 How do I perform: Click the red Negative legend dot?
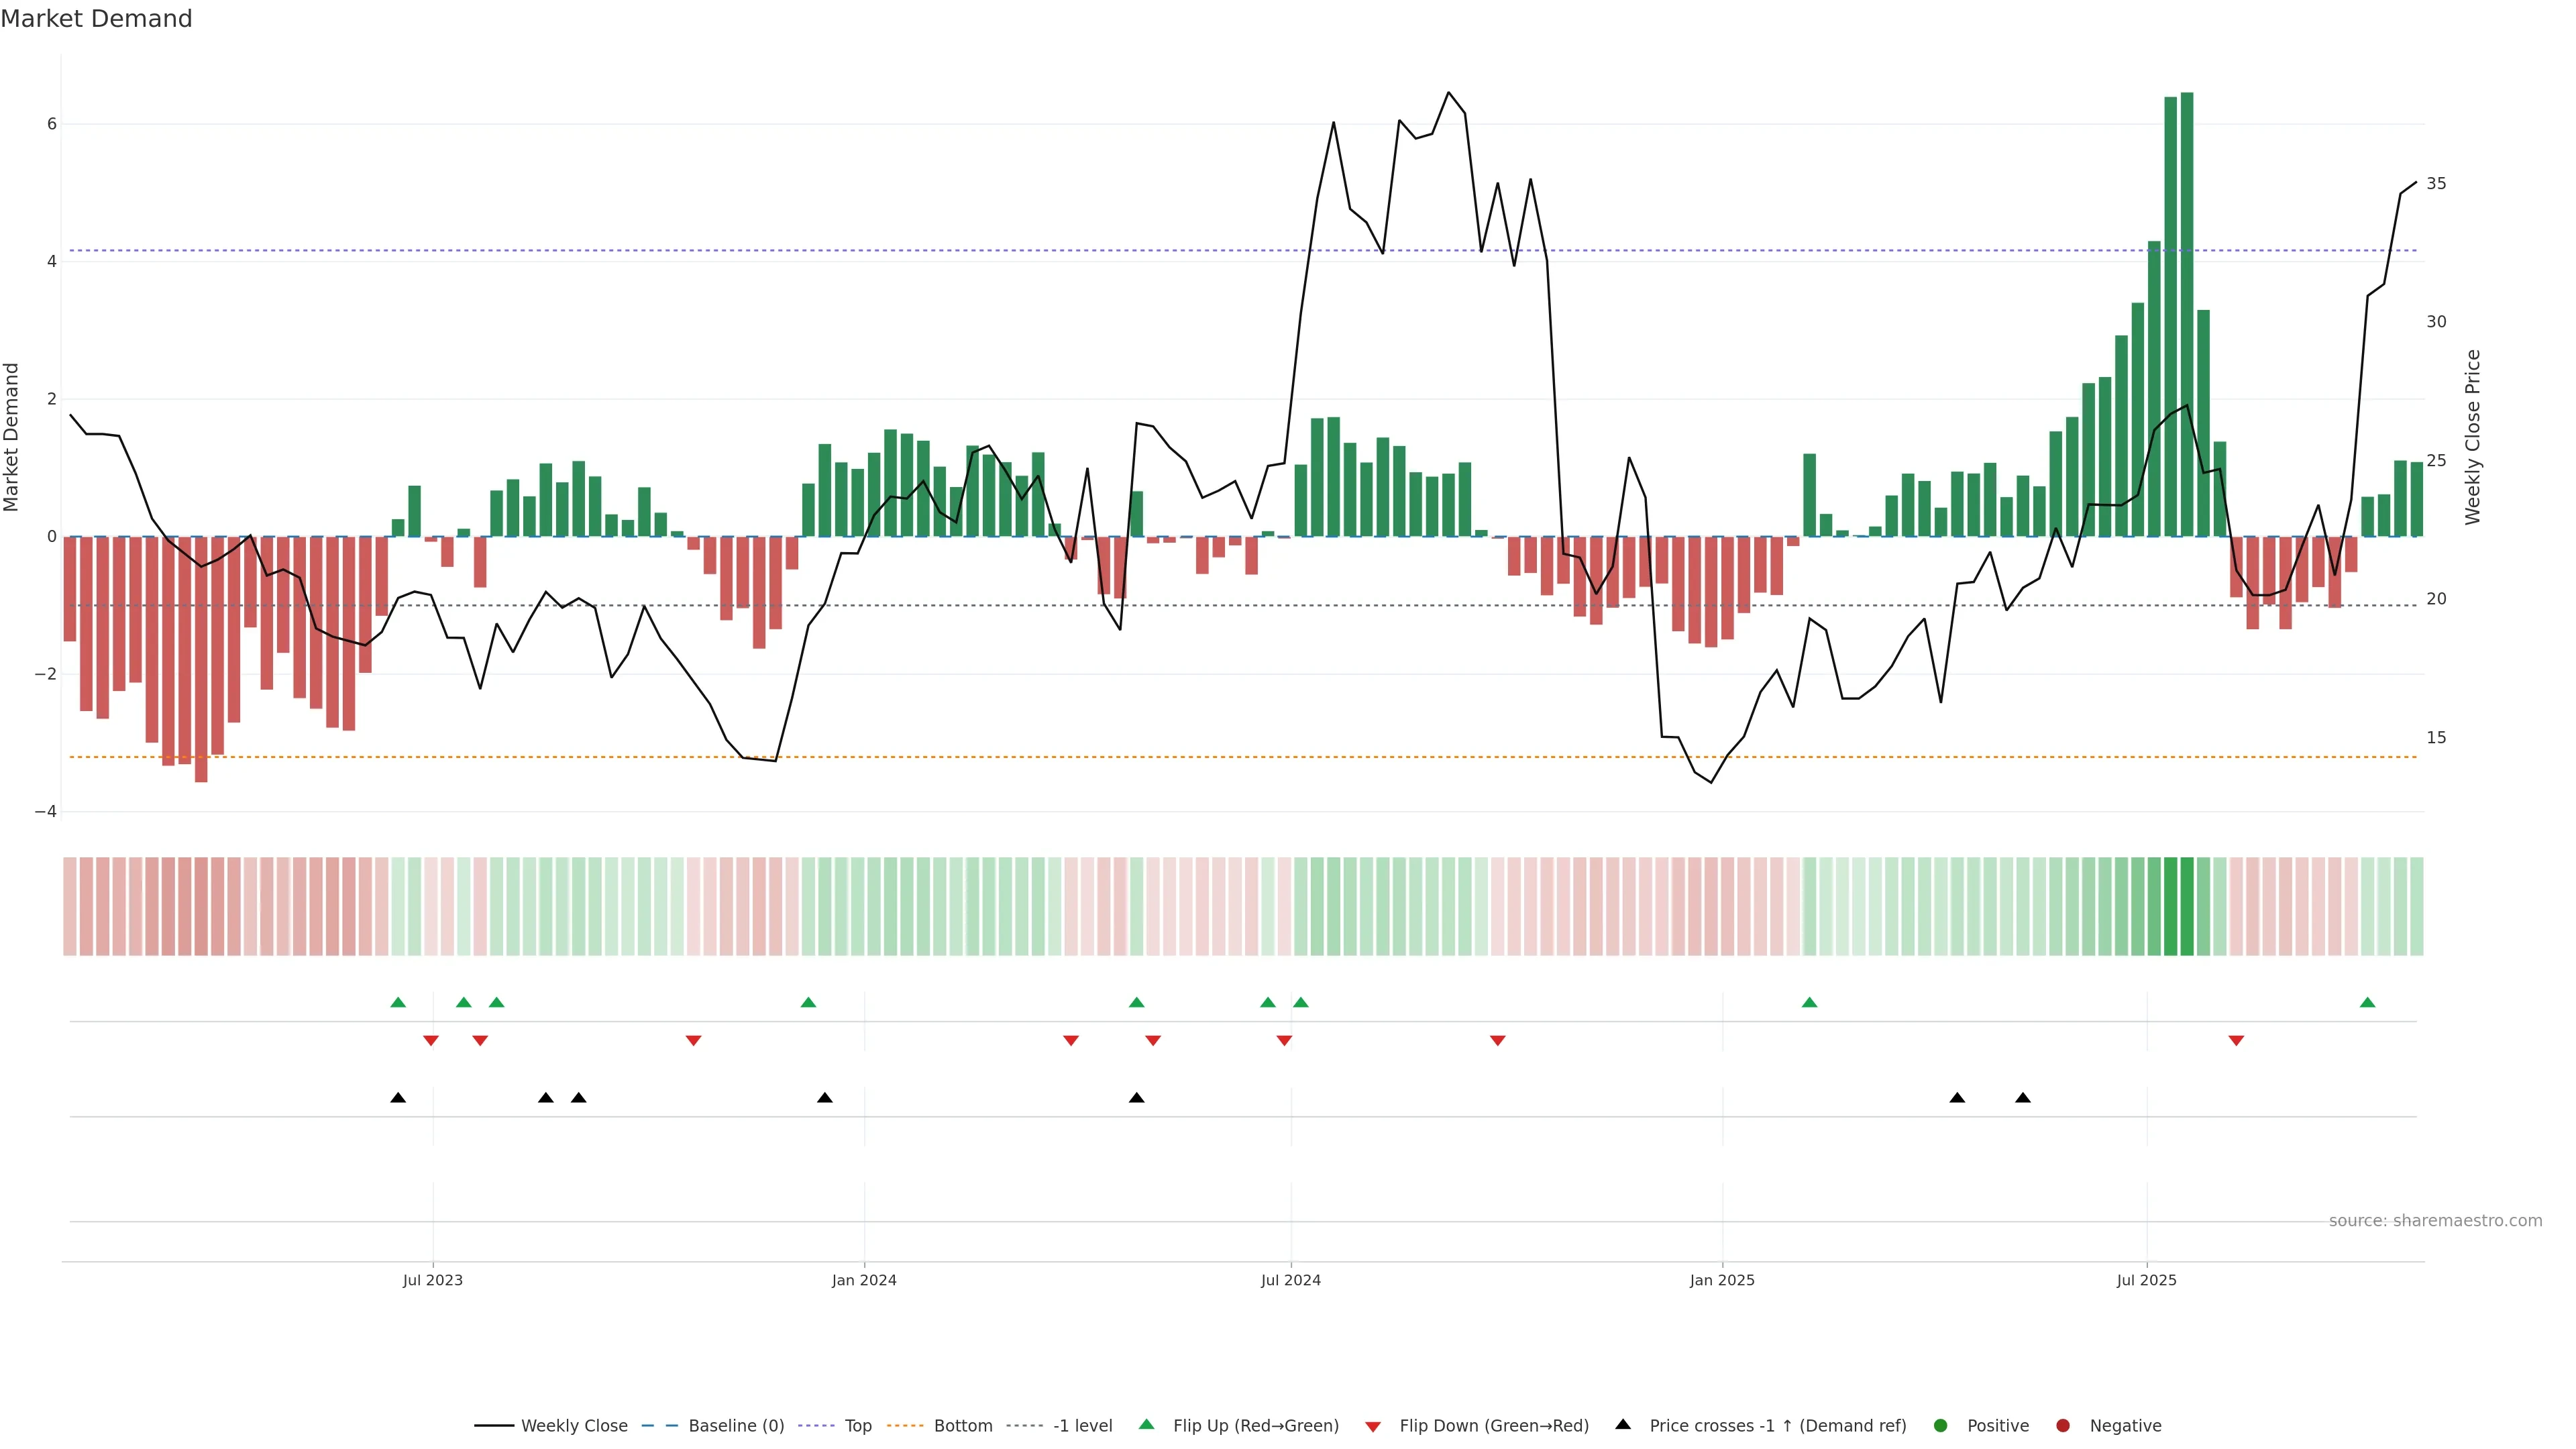(2063, 1426)
